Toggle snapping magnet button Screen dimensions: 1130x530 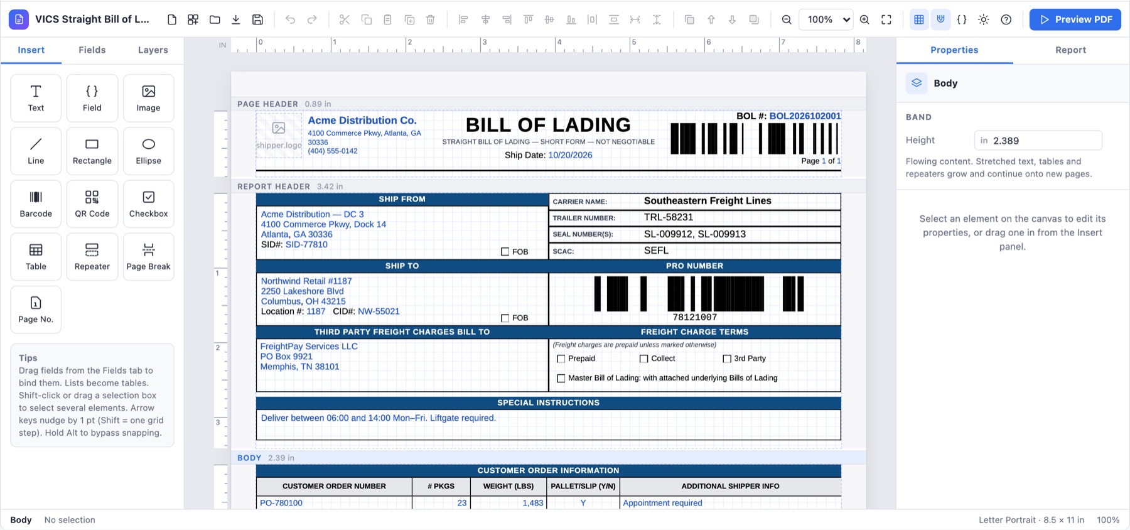(x=940, y=19)
